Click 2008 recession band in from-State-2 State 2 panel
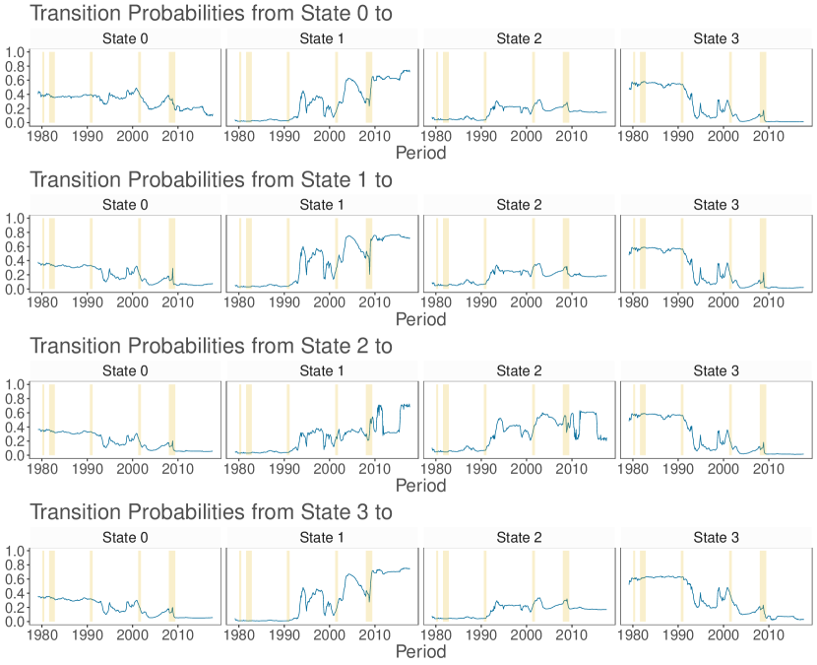The image size is (817, 665). [x=566, y=419]
